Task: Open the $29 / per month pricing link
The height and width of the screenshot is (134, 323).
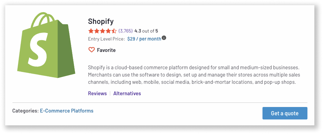Action: pos(144,39)
